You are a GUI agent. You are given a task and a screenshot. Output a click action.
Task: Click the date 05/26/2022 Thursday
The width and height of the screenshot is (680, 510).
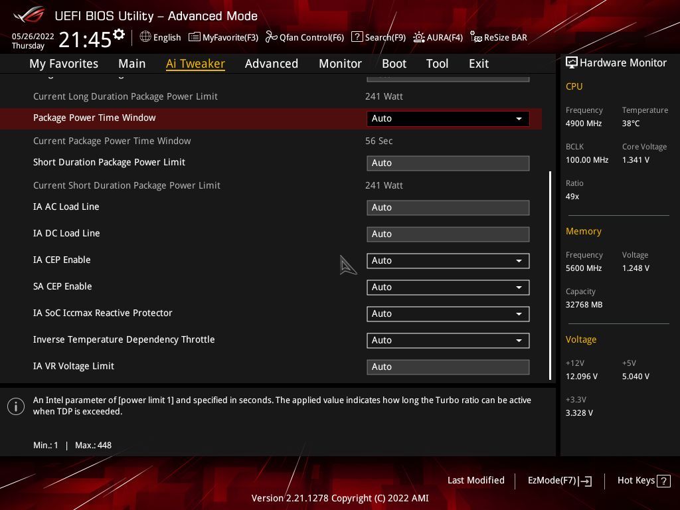coord(33,41)
